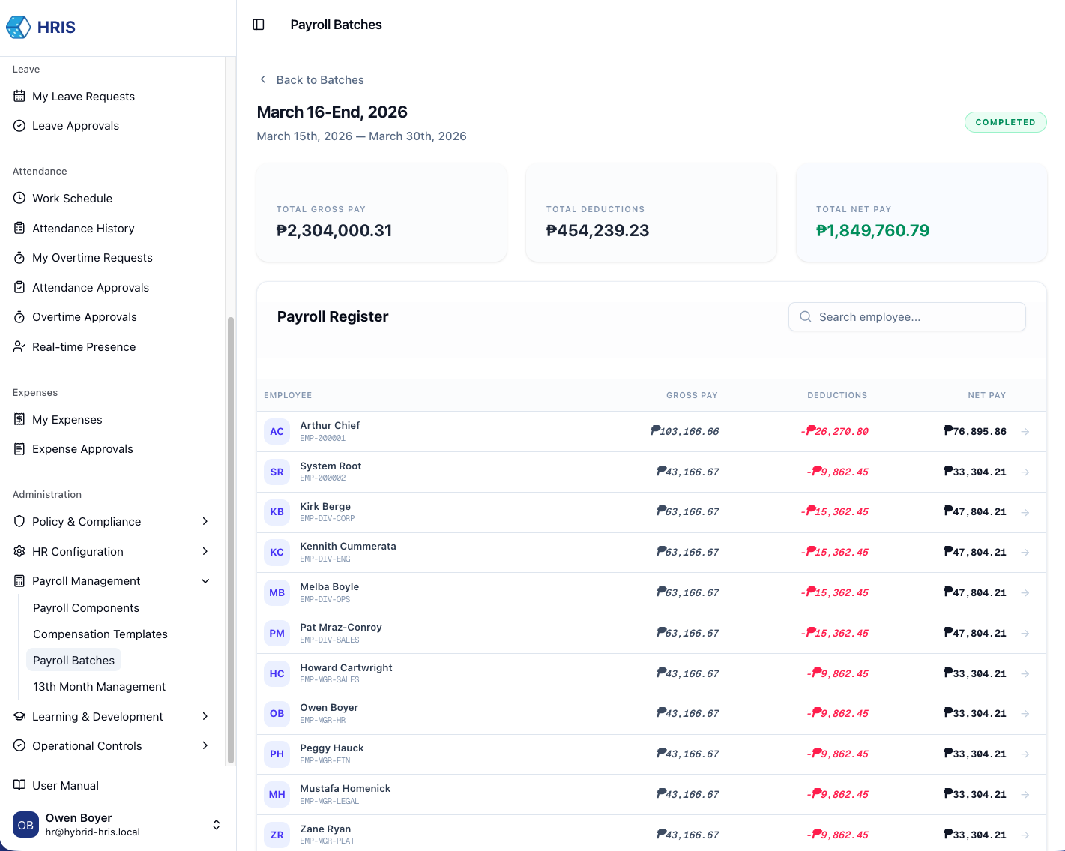This screenshot has width=1065, height=851.
Task: Open the Owen Boyer account switcher
Action: [x=216, y=825]
